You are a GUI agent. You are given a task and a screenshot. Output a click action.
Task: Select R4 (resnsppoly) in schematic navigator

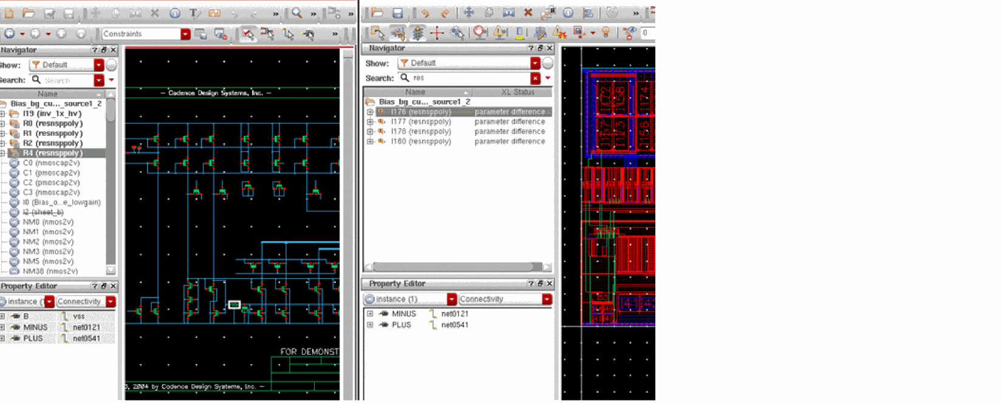coord(52,153)
